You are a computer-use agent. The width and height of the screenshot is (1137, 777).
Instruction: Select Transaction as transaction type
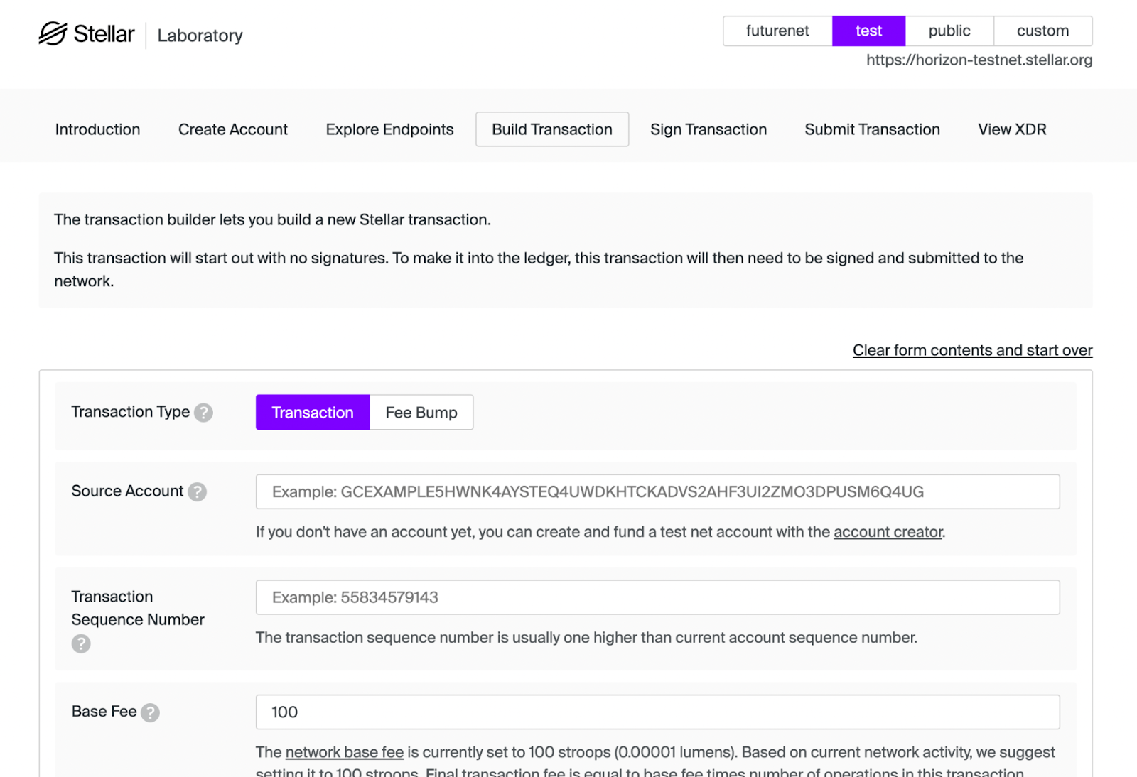pos(313,413)
